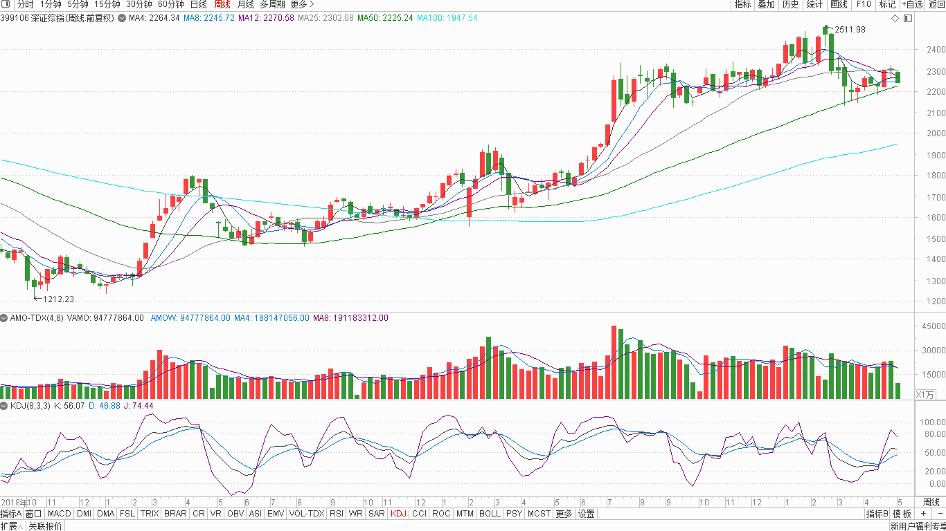Image resolution: width=946 pixels, height=531 pixels.
Task: Switch to 30分钟 period
Action: click(139, 4)
